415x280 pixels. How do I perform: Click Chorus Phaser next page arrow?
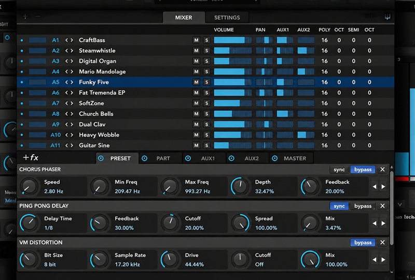pyautogui.click(x=383, y=187)
